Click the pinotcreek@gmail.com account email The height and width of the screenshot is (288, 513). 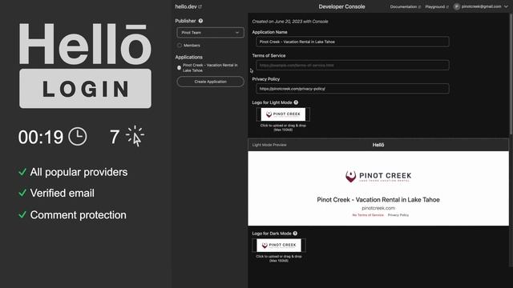481,6
